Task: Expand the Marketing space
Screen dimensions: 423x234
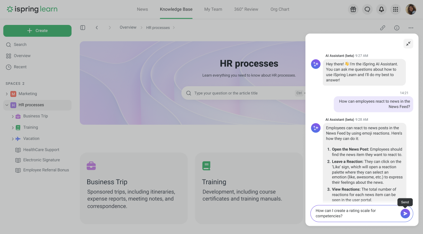Action: click(x=6, y=93)
